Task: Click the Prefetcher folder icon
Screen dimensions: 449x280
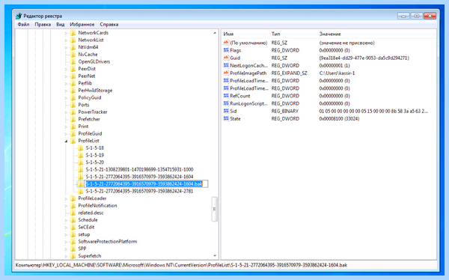Action: tap(73, 119)
